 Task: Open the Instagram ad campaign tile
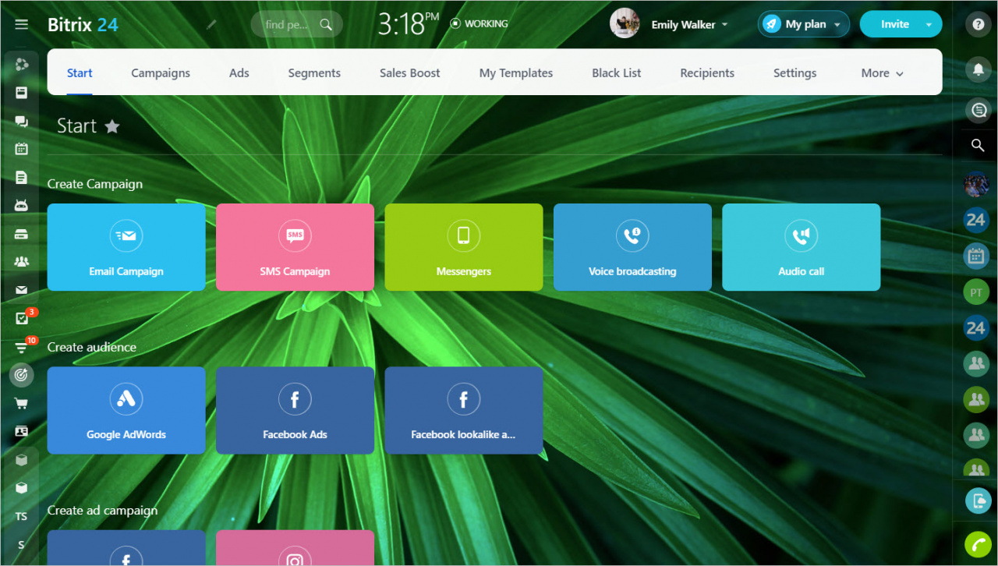[295, 548]
